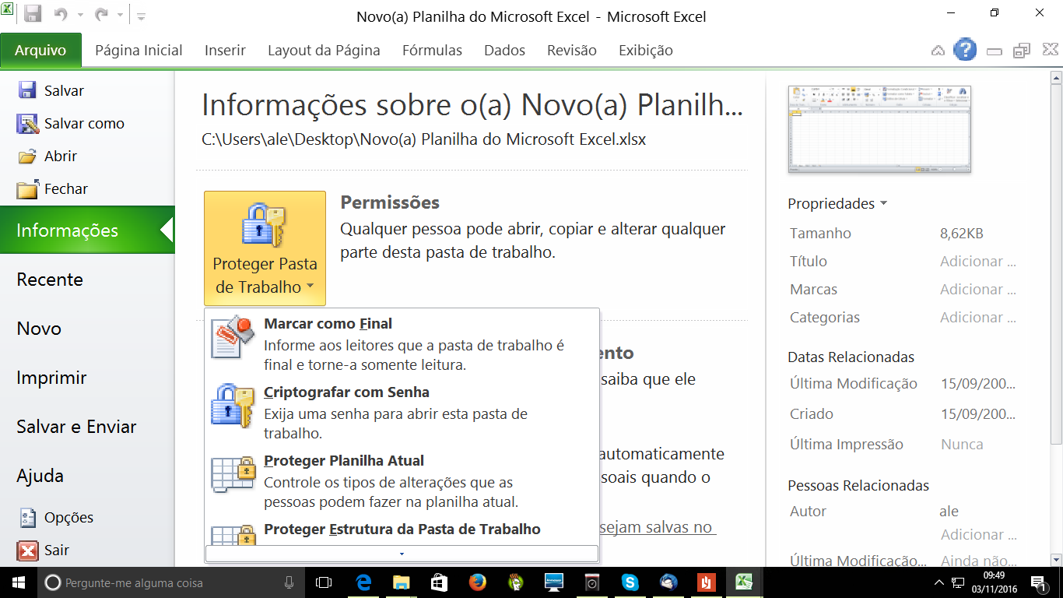This screenshot has width=1063, height=598.
Task: Open the Revisão tab
Action: click(571, 51)
